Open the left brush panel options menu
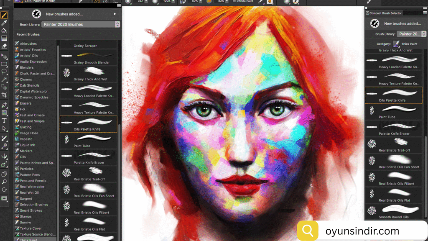 click(x=119, y=6)
